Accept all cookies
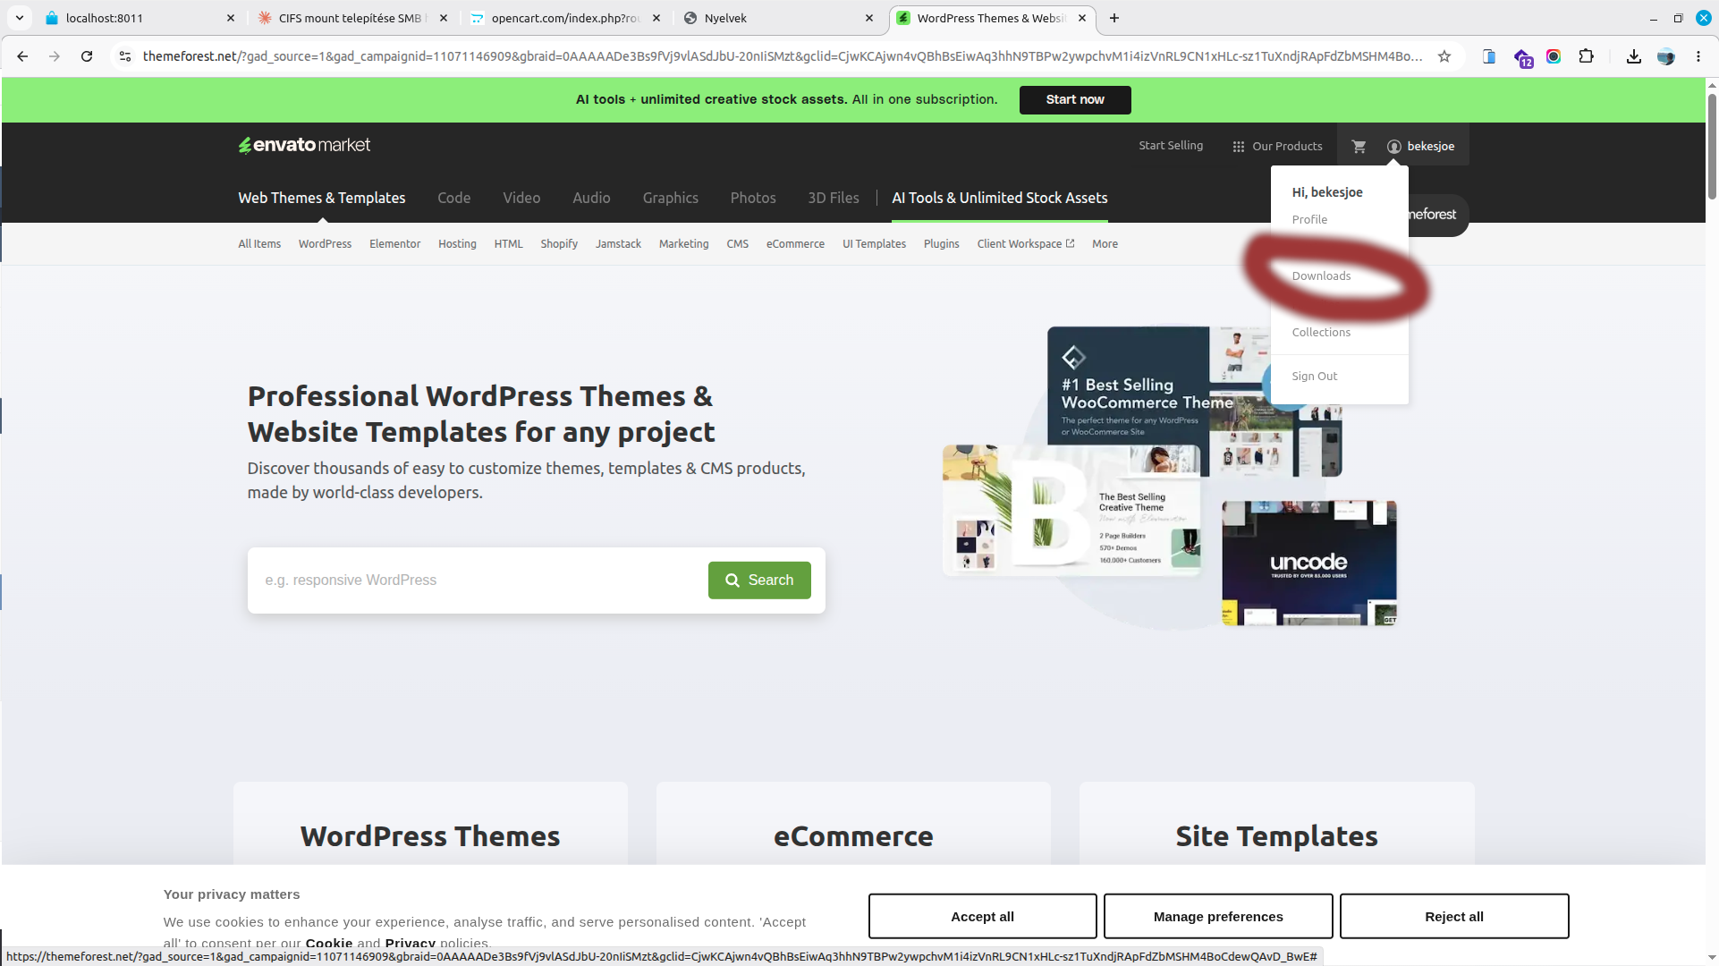The width and height of the screenshot is (1719, 966). click(x=982, y=917)
